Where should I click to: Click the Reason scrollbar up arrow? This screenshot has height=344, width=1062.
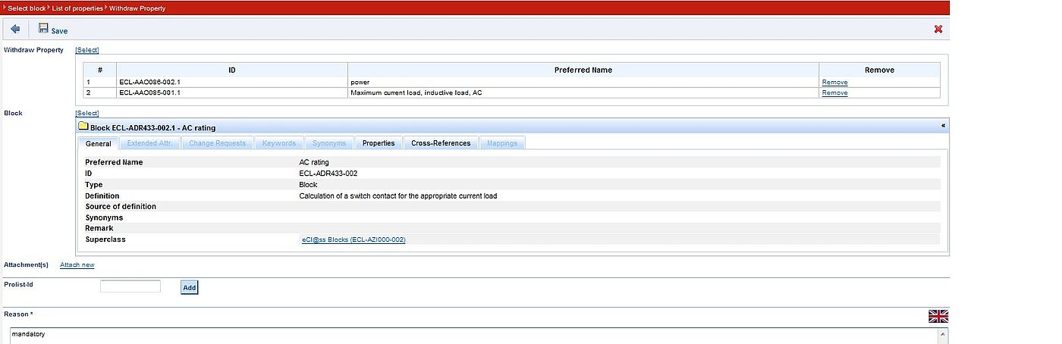(x=943, y=333)
